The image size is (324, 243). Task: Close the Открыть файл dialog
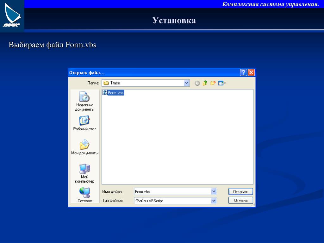tap(251, 72)
